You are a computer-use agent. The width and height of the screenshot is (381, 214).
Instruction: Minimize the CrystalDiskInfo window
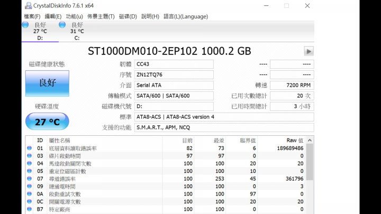[266, 6]
